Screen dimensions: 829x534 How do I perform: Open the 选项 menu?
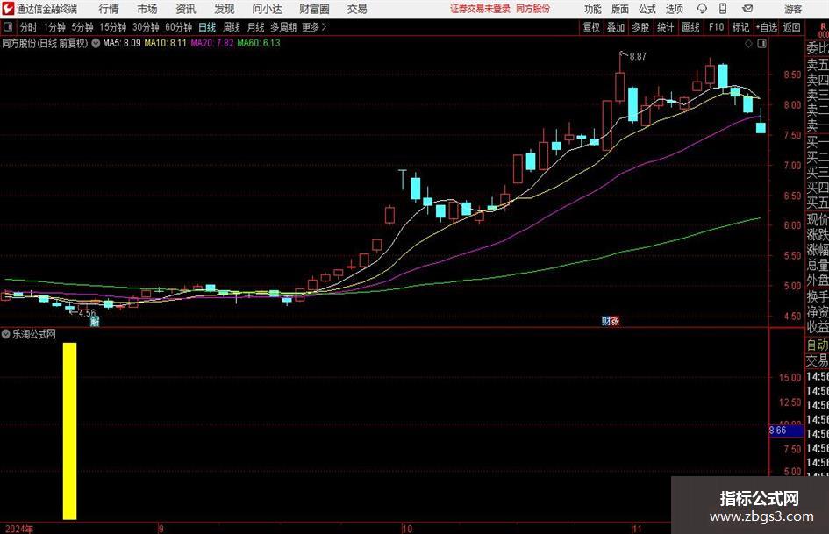tap(674, 9)
